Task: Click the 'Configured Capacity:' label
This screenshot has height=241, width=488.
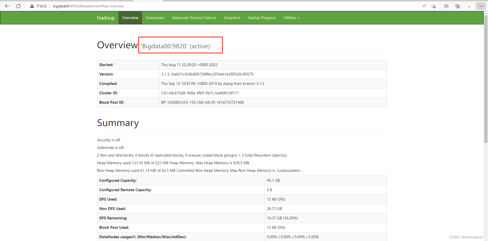Action: [x=118, y=180]
